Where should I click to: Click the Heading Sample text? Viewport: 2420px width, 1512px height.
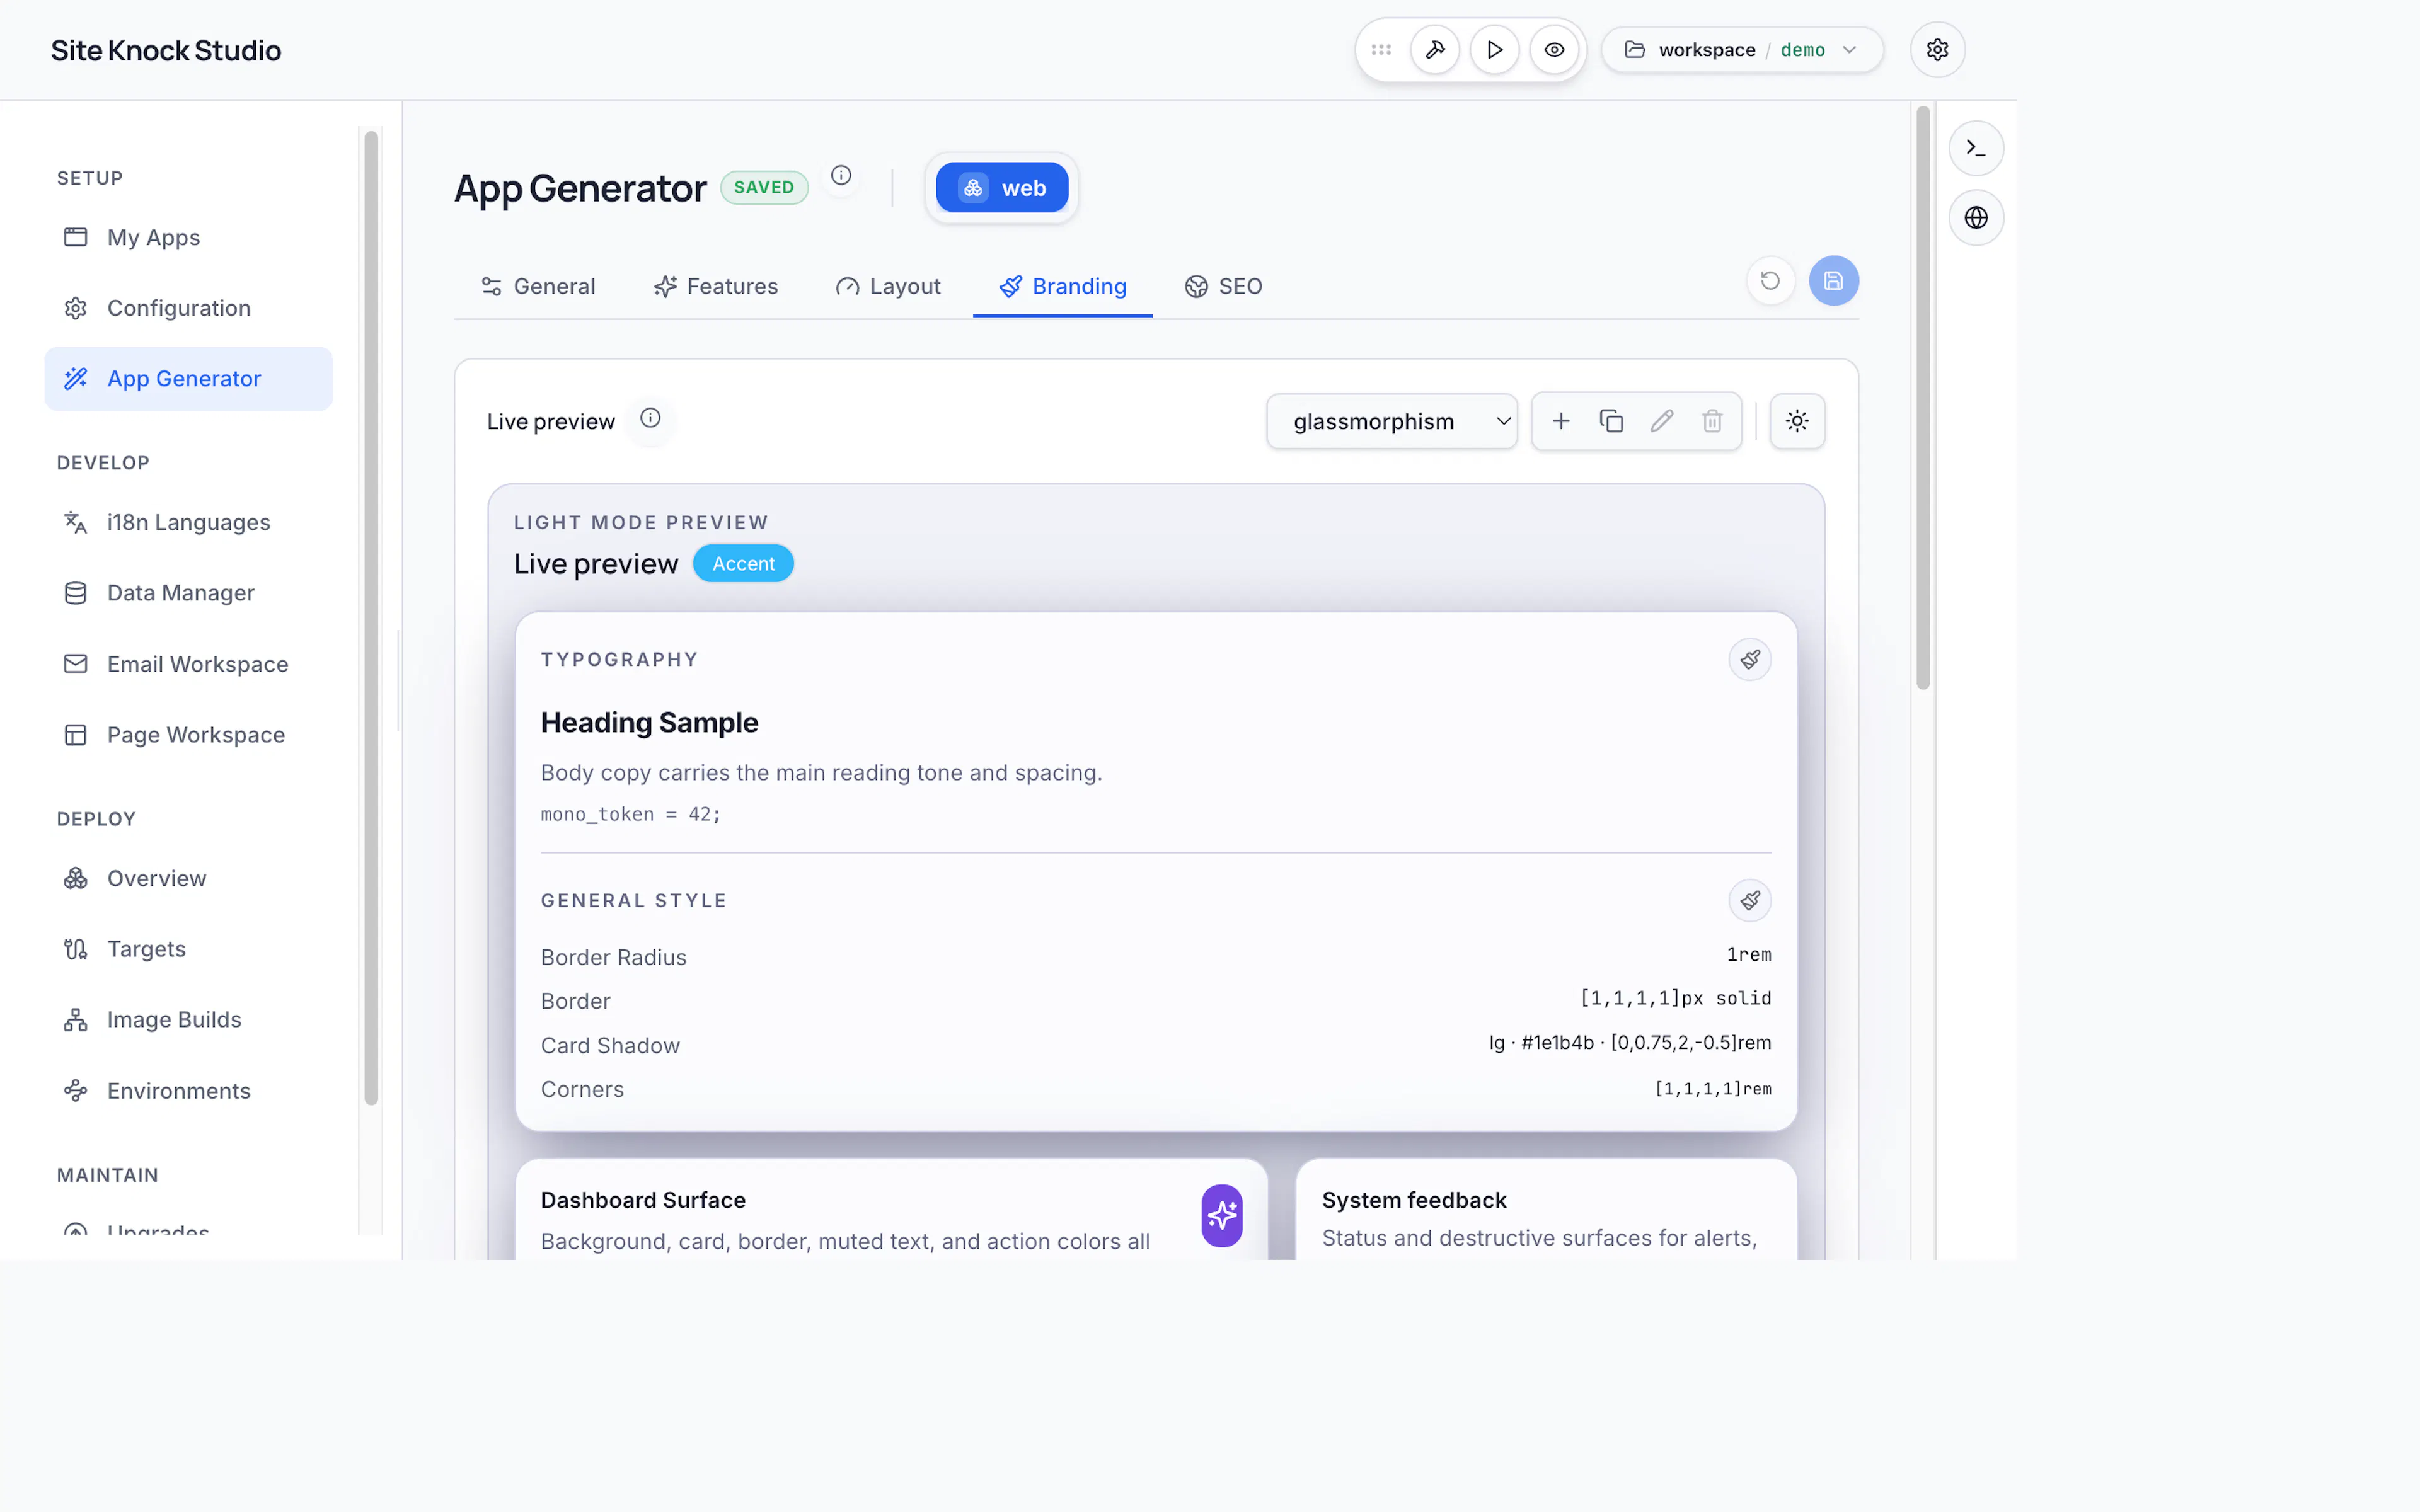[649, 723]
